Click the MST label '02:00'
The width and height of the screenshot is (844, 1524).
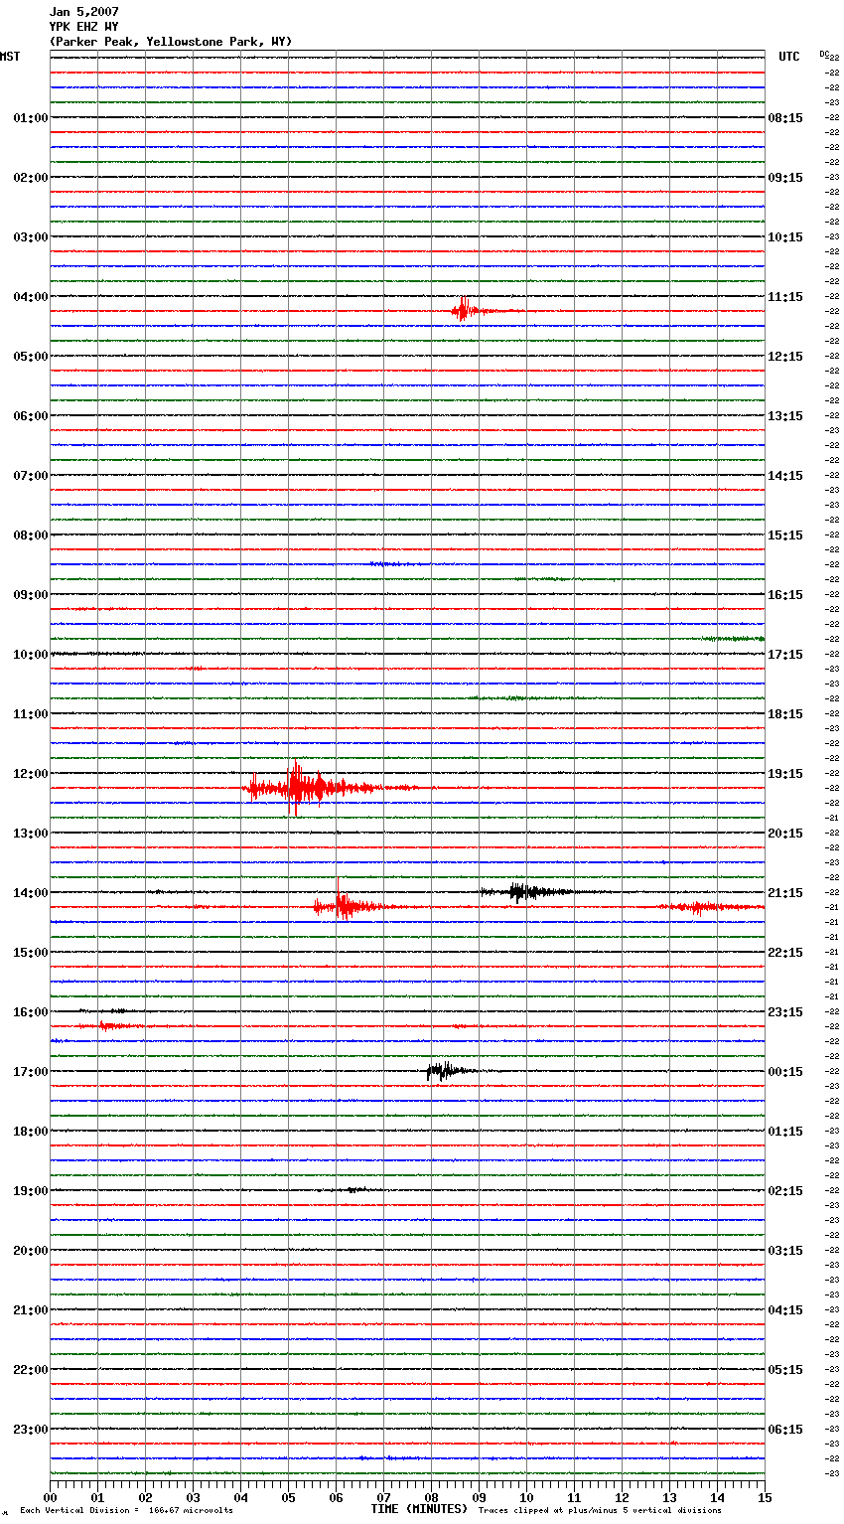click(x=31, y=178)
